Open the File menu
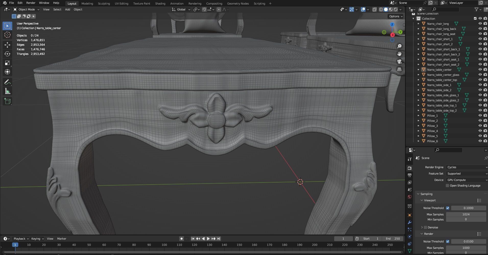The height and width of the screenshot is (255, 488). point(11,3)
